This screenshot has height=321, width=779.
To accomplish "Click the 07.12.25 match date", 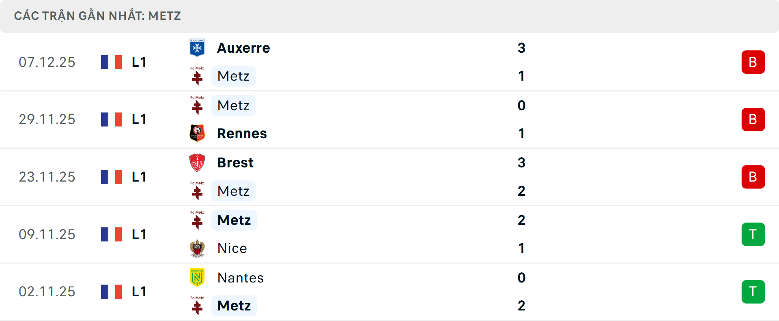I will pyautogui.click(x=47, y=62).
